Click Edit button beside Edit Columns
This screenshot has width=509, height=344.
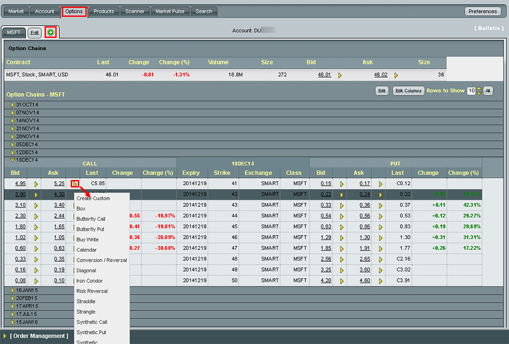[381, 91]
